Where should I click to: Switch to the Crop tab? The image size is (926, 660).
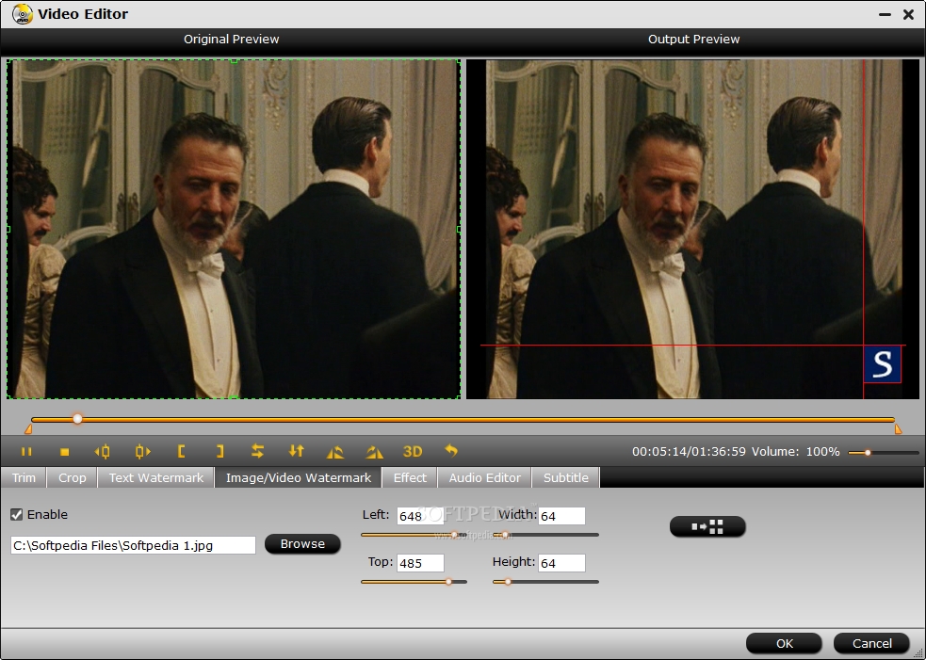(72, 477)
